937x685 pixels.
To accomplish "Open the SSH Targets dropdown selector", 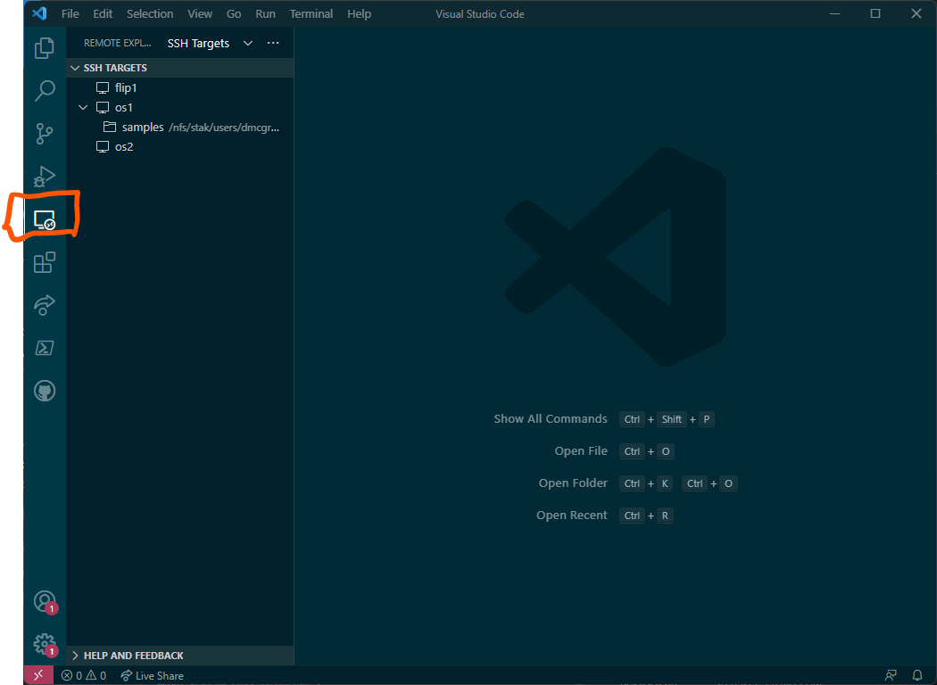I will [x=210, y=43].
